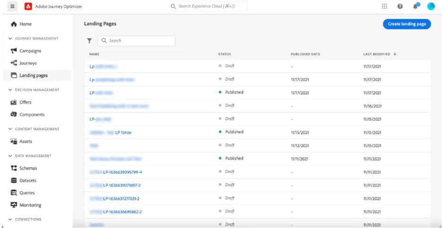
Task: Click the Campaigns megaphone icon
Action: pos(14,51)
